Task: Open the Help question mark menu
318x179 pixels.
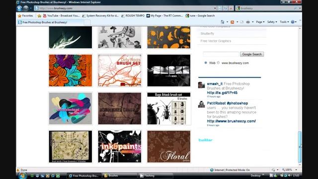Action: [294, 22]
